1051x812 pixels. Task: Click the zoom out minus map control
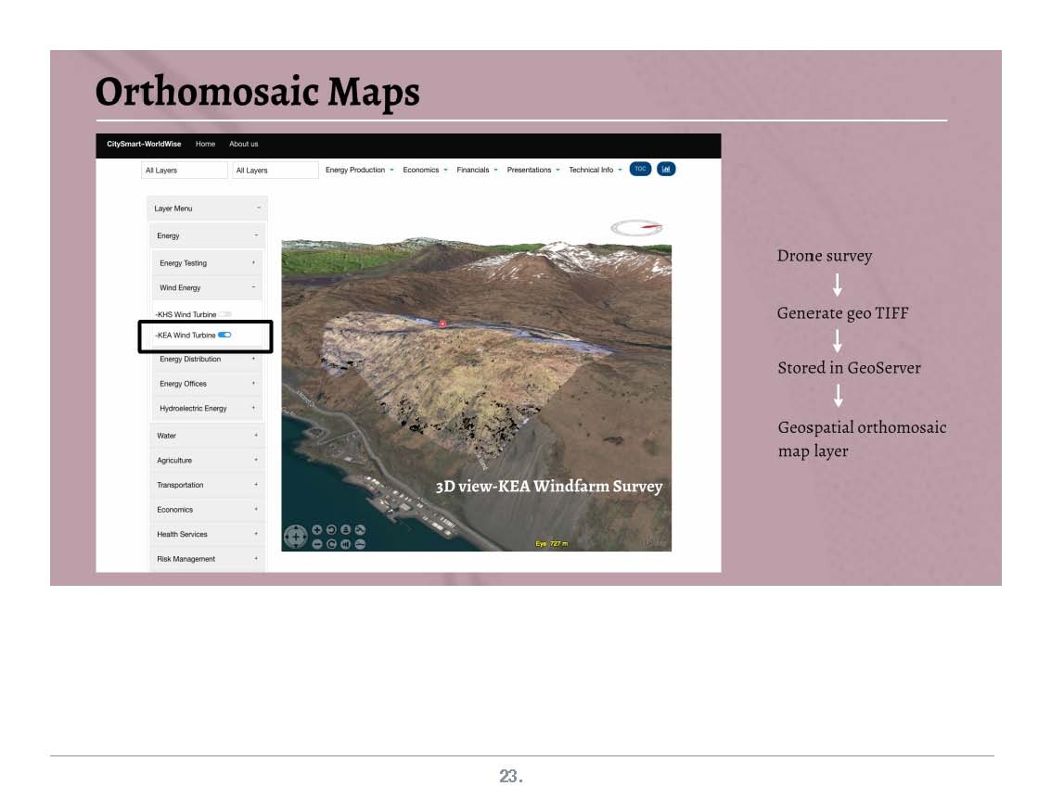click(x=317, y=544)
